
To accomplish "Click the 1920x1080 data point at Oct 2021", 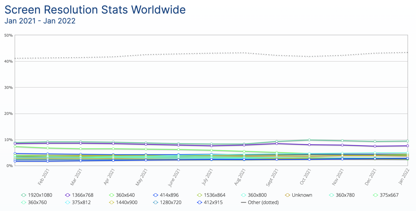I will click(x=309, y=140).
